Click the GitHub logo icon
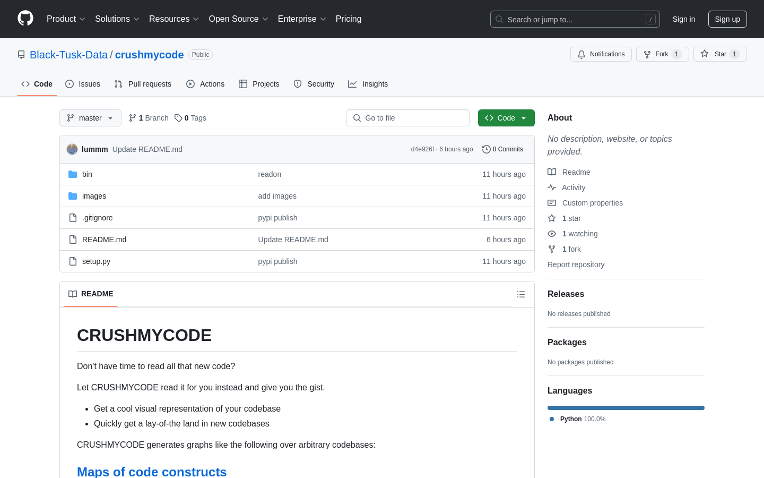This screenshot has height=478, width=764. [x=25, y=19]
